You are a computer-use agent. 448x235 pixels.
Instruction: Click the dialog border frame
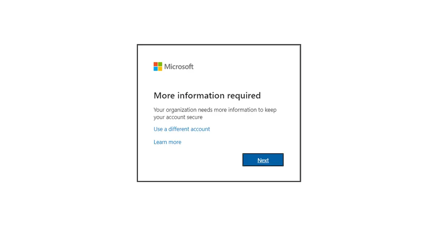pos(219,45)
